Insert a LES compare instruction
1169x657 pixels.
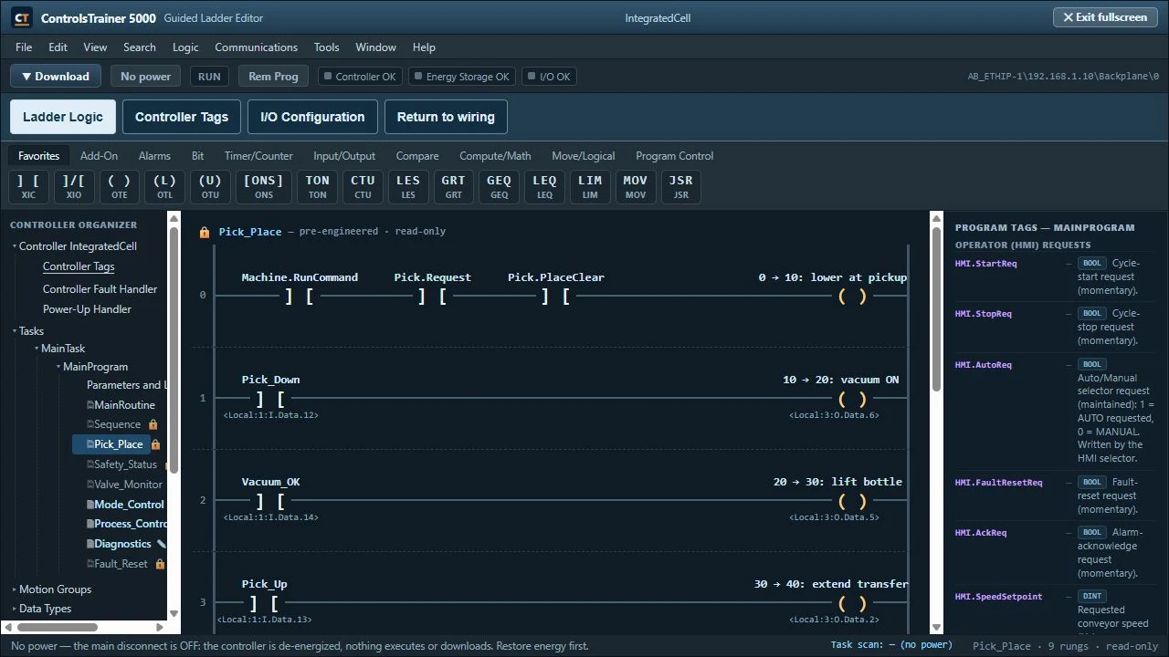click(408, 186)
